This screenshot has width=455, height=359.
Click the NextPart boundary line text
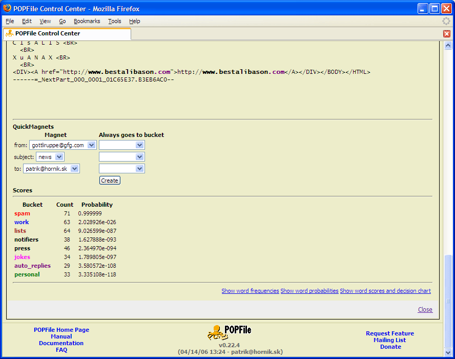(93, 79)
